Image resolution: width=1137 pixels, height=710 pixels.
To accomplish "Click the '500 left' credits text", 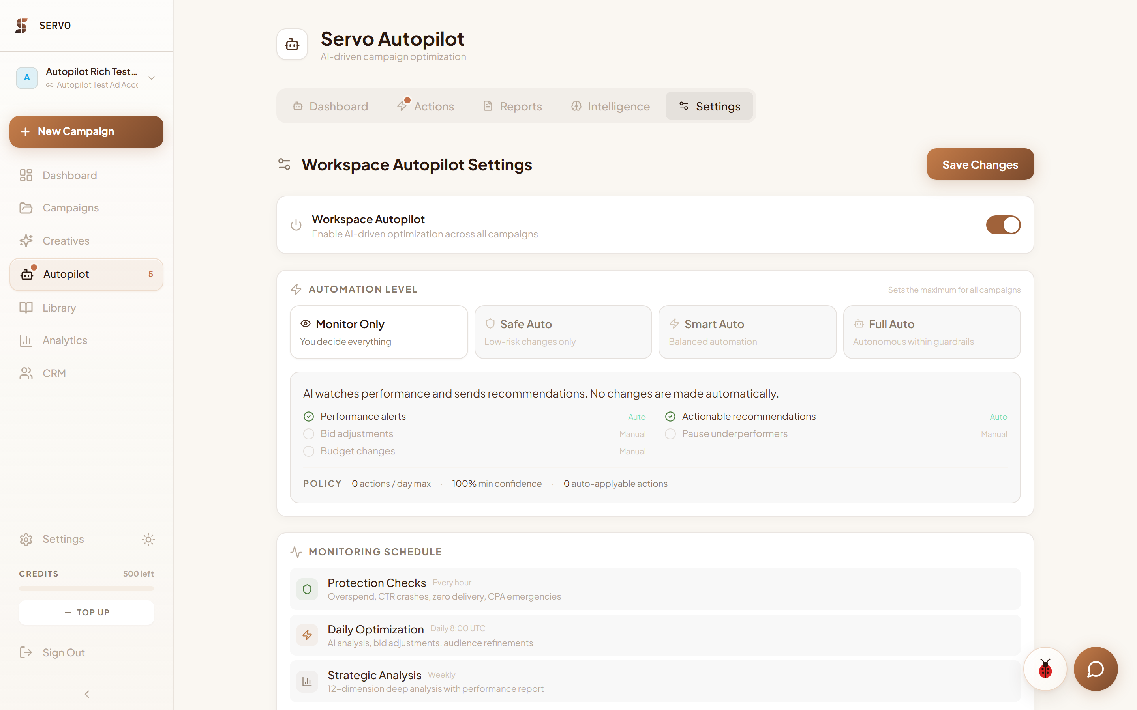I will coord(138,574).
